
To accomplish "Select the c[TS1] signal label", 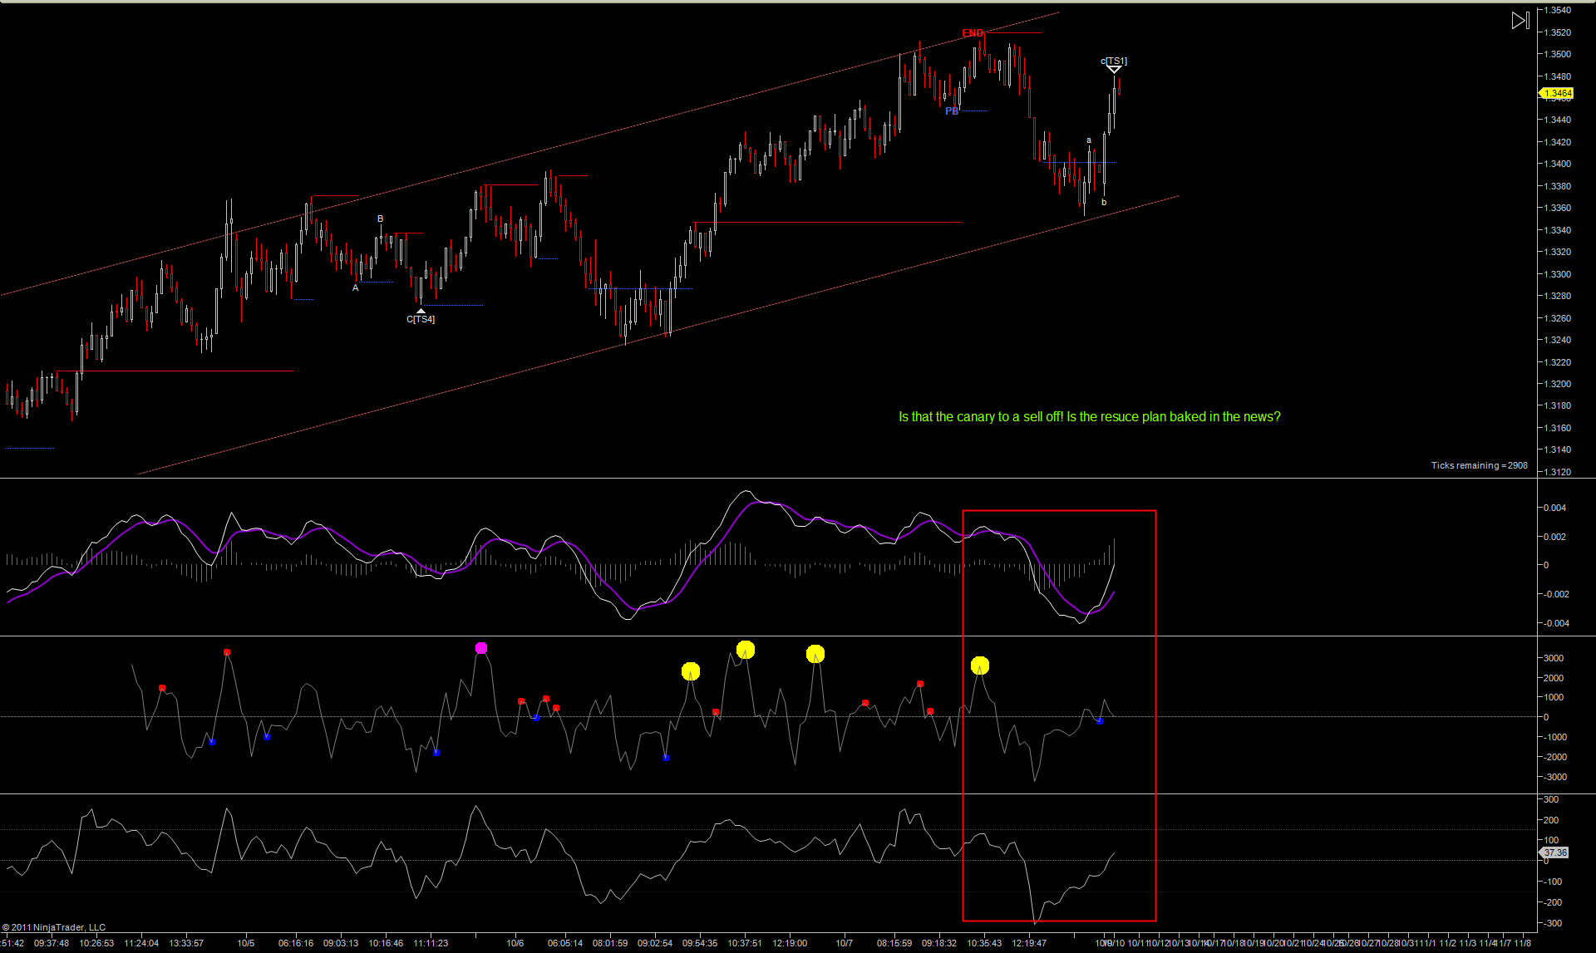I will pyautogui.click(x=1114, y=61).
